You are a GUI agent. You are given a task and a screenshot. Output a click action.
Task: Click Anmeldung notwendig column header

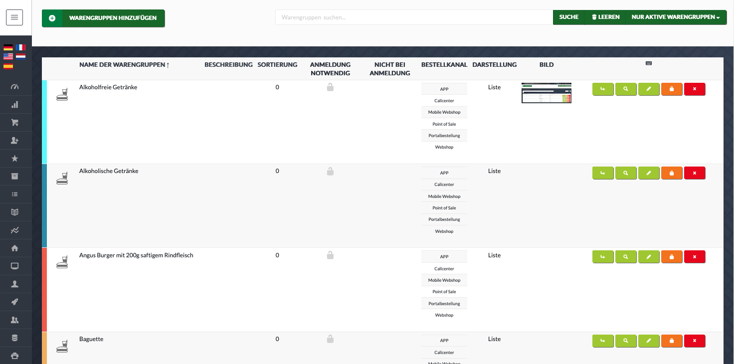click(x=330, y=69)
